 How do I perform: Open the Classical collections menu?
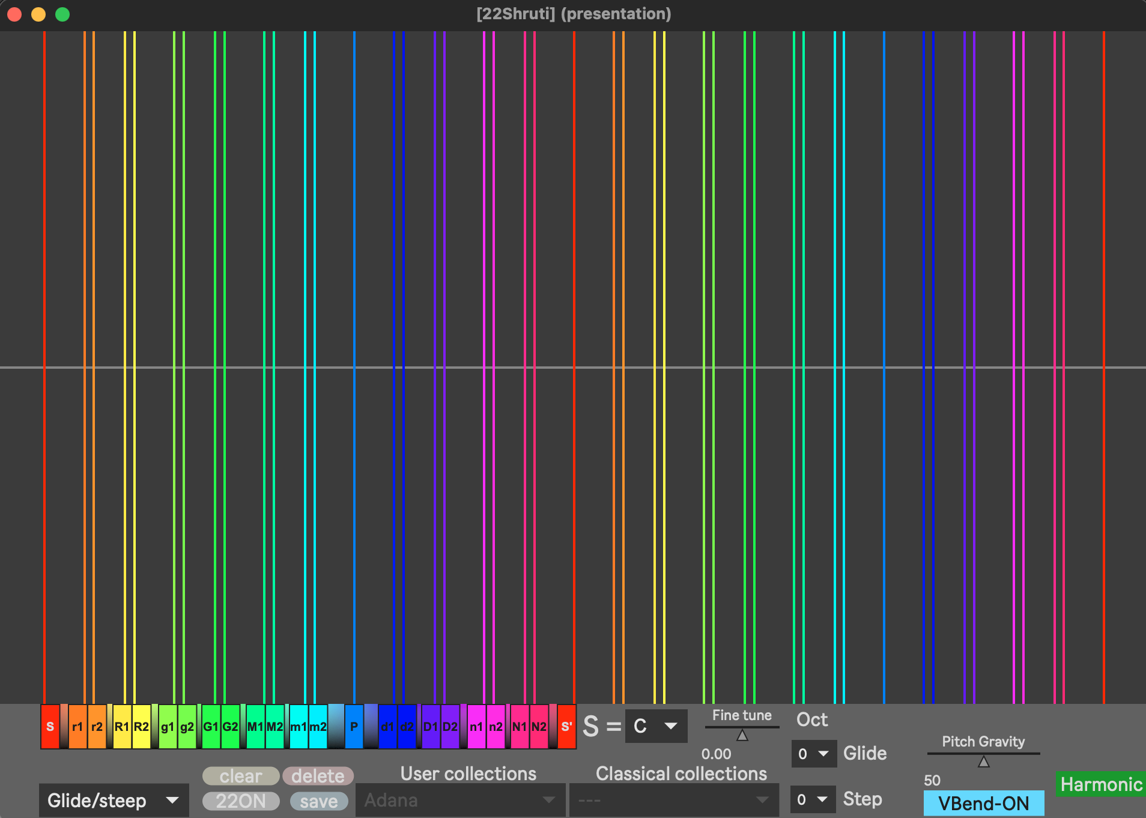[673, 800]
